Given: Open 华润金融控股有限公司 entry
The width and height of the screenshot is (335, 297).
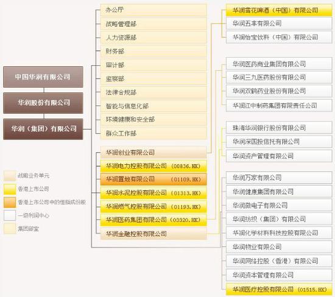Looking at the screenshot, I should point(153,234).
